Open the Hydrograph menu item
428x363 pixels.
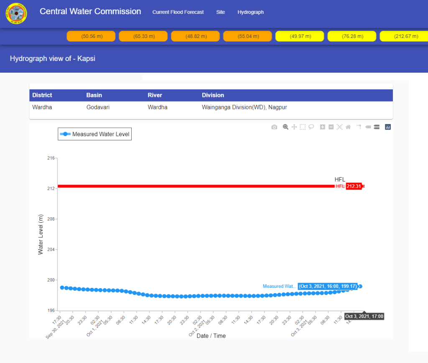pyautogui.click(x=250, y=12)
